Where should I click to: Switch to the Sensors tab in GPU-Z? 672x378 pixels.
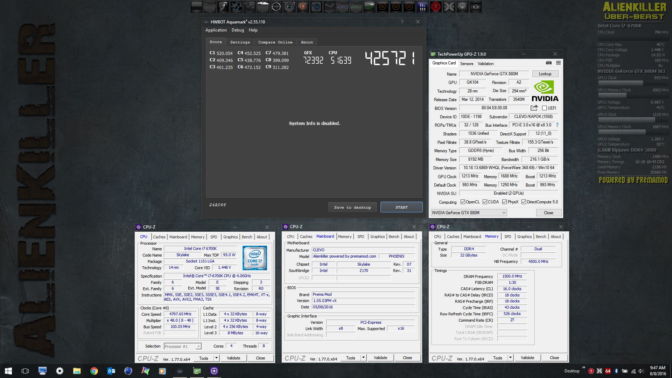coord(467,64)
